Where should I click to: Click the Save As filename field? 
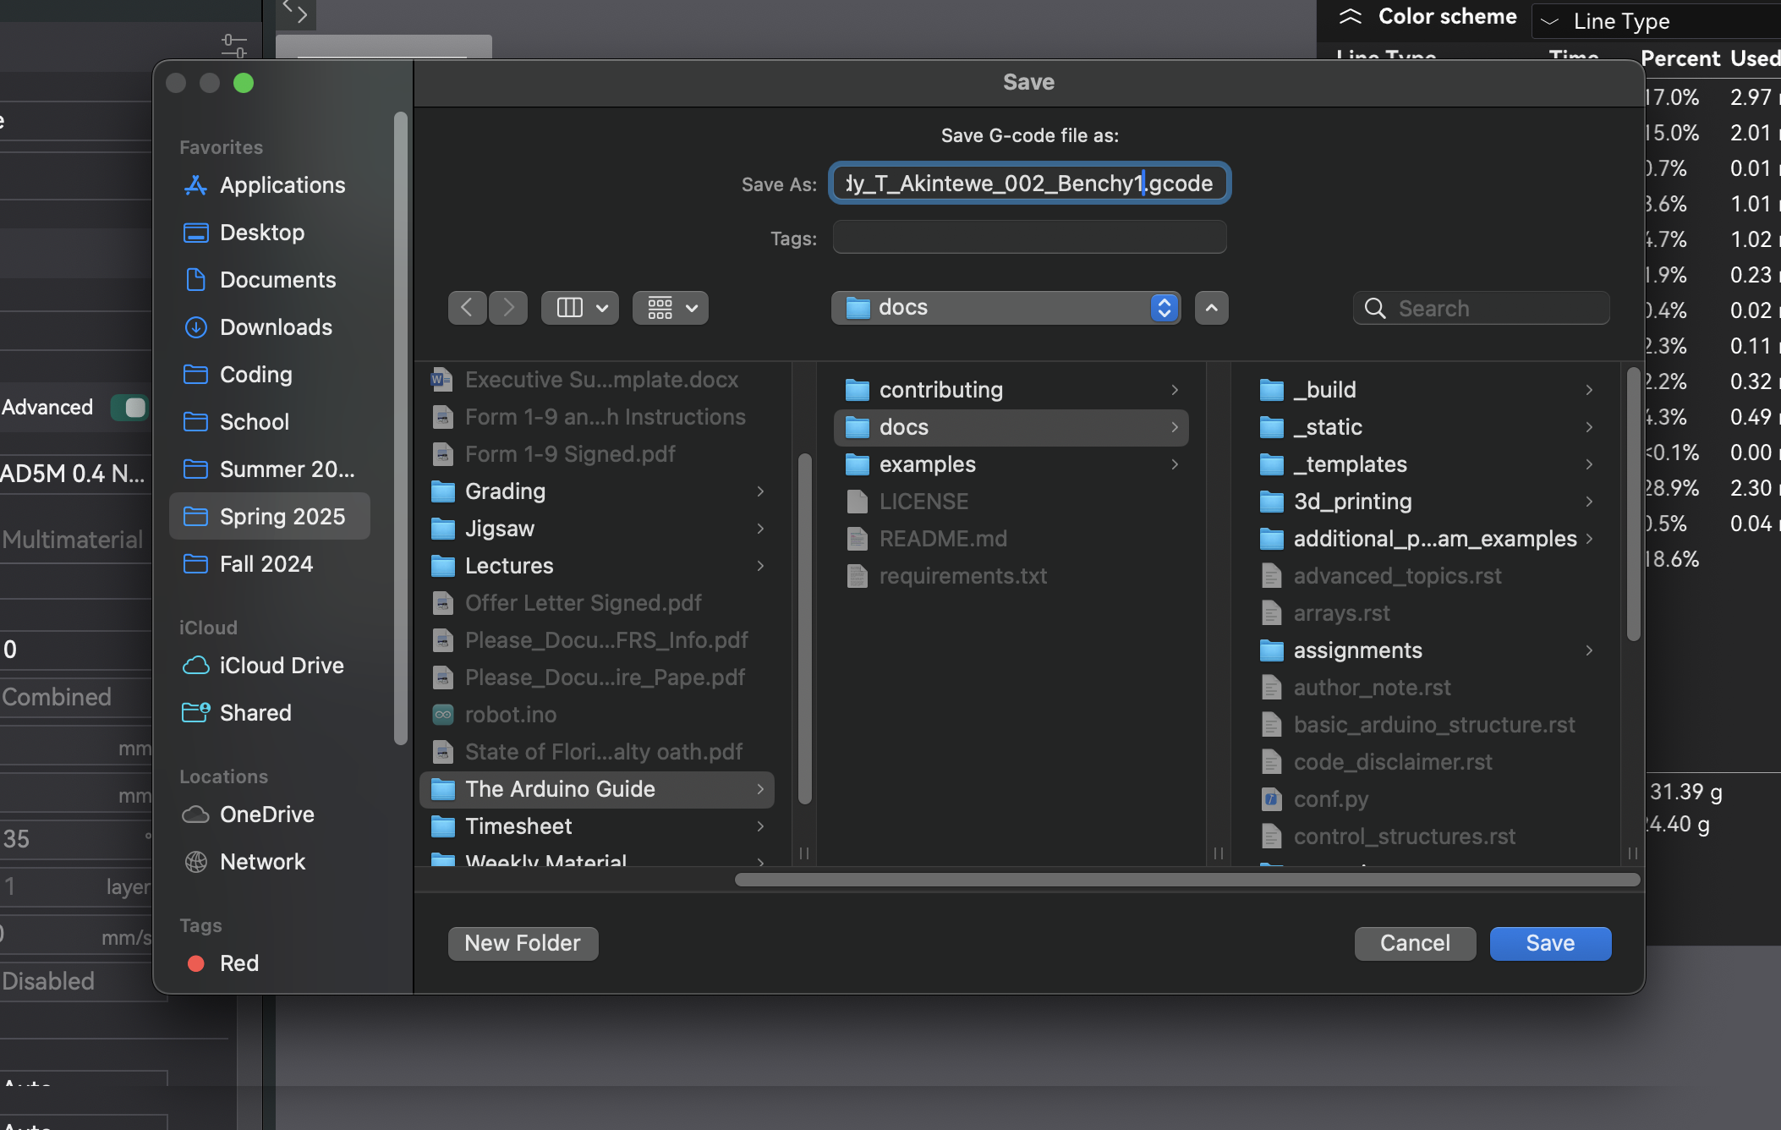1029,184
